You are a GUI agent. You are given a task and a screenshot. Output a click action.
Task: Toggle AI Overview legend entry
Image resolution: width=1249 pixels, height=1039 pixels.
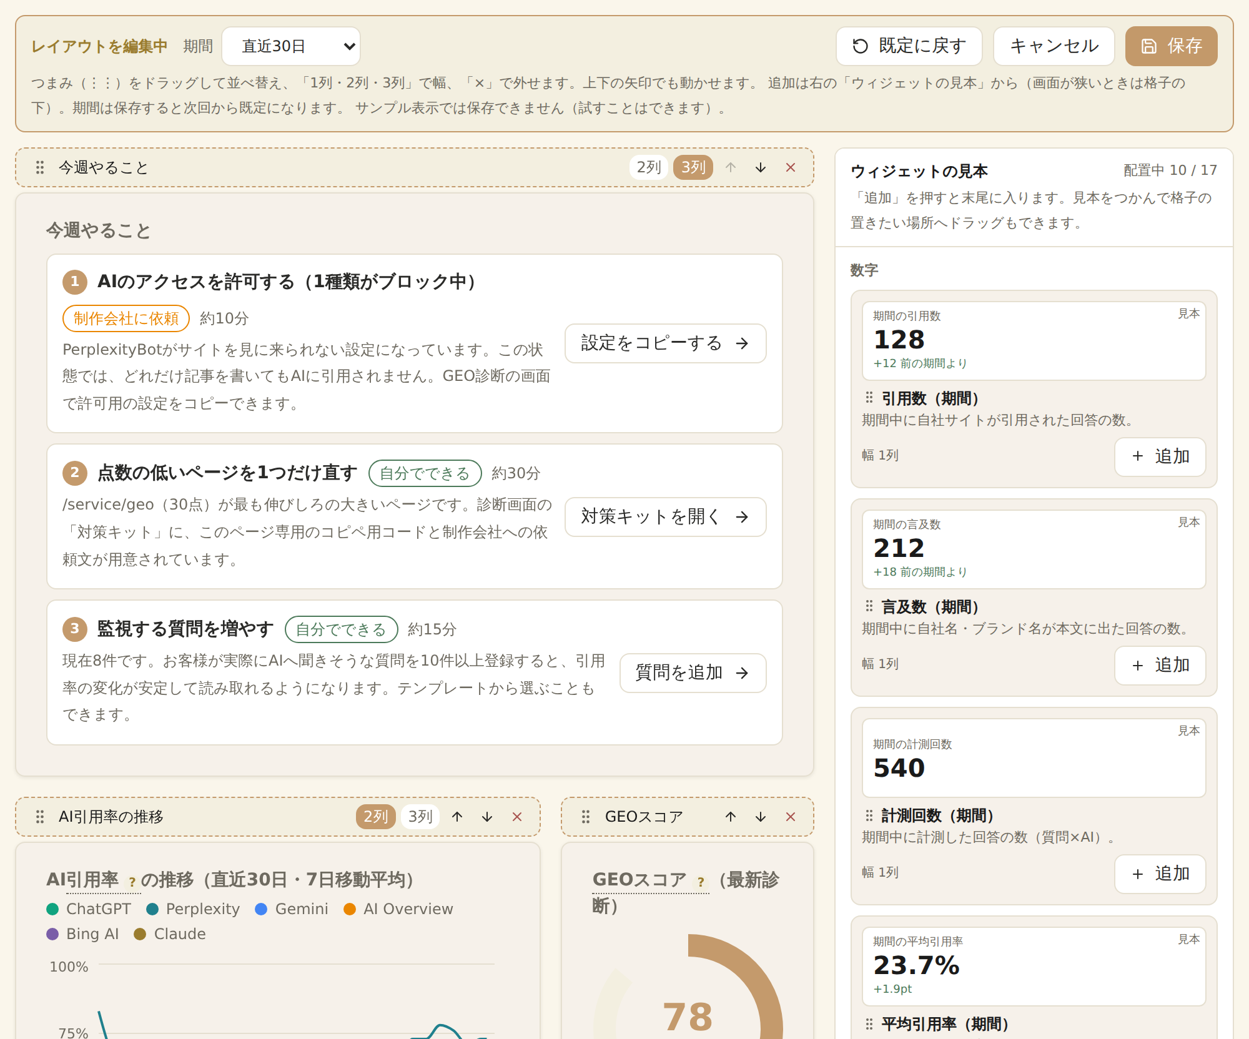coord(398,909)
